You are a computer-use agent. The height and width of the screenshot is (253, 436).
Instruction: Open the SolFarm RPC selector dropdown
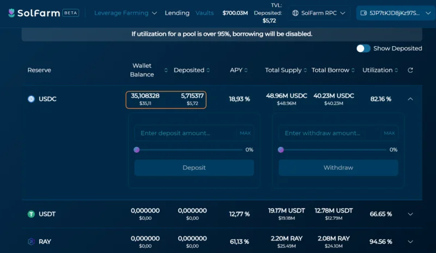319,13
